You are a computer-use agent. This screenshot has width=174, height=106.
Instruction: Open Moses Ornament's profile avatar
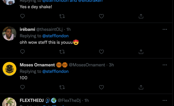[9, 69]
